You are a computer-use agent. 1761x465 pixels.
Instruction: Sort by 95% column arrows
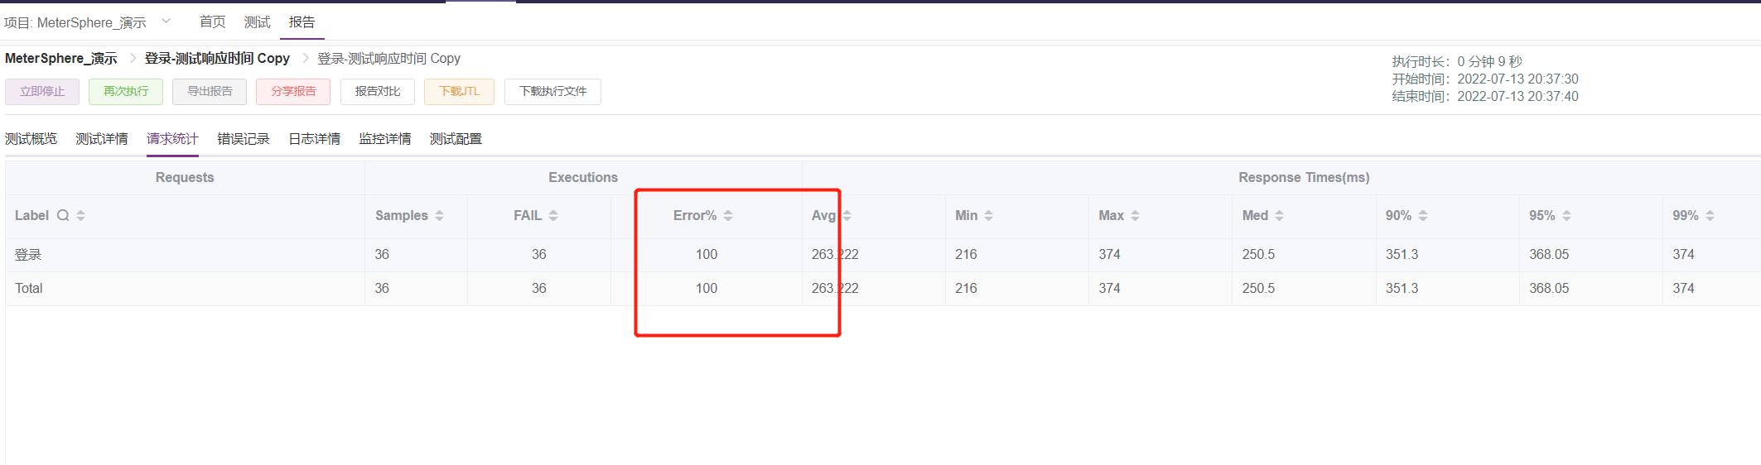(x=1566, y=215)
